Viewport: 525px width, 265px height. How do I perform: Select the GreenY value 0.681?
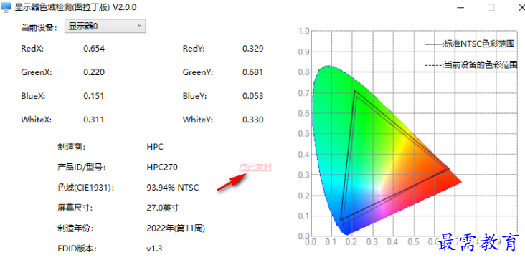(x=252, y=72)
